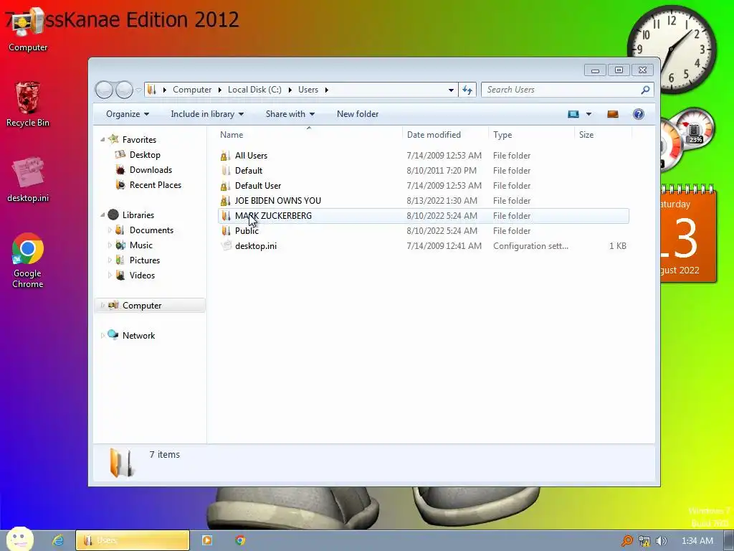The width and height of the screenshot is (734, 551).
Task: Select Downloads under Favorites
Action: (x=151, y=169)
